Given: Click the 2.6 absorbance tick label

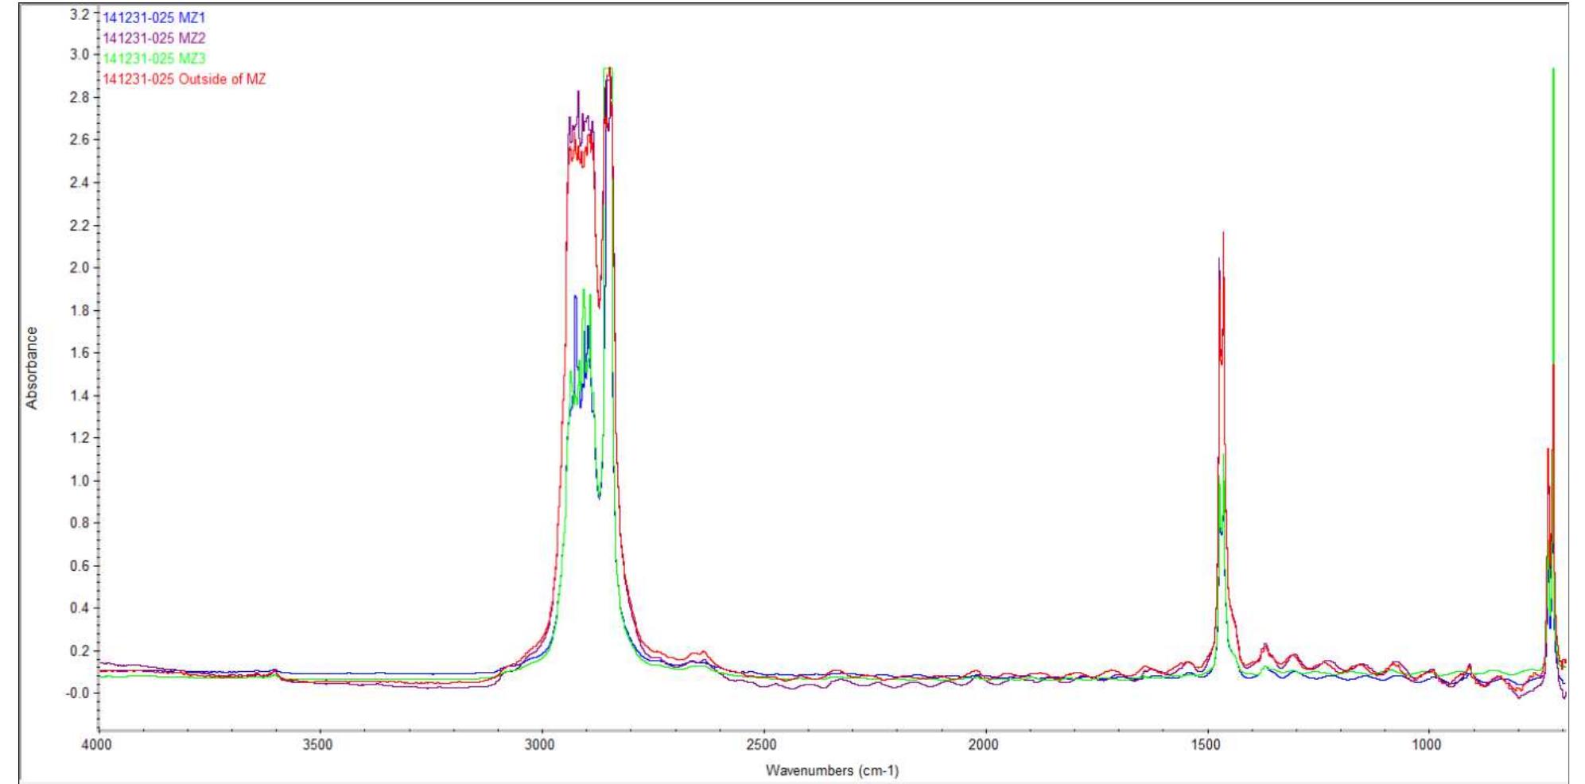Looking at the screenshot, I should [x=80, y=140].
